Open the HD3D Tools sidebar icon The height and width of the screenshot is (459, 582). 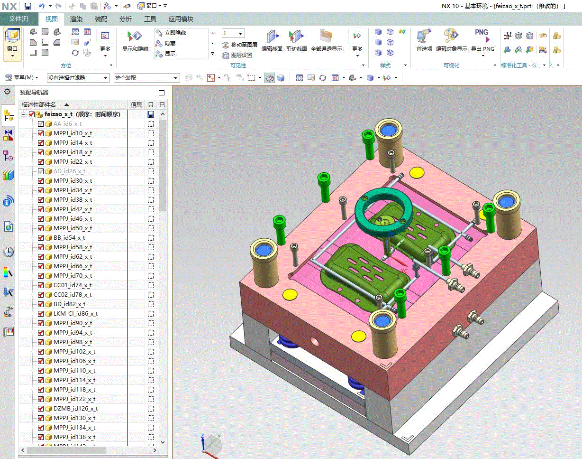point(9,201)
